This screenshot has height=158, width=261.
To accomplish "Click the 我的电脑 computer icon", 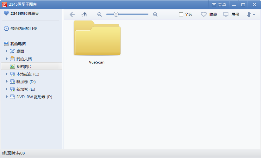I will pyautogui.click(x=6, y=44).
